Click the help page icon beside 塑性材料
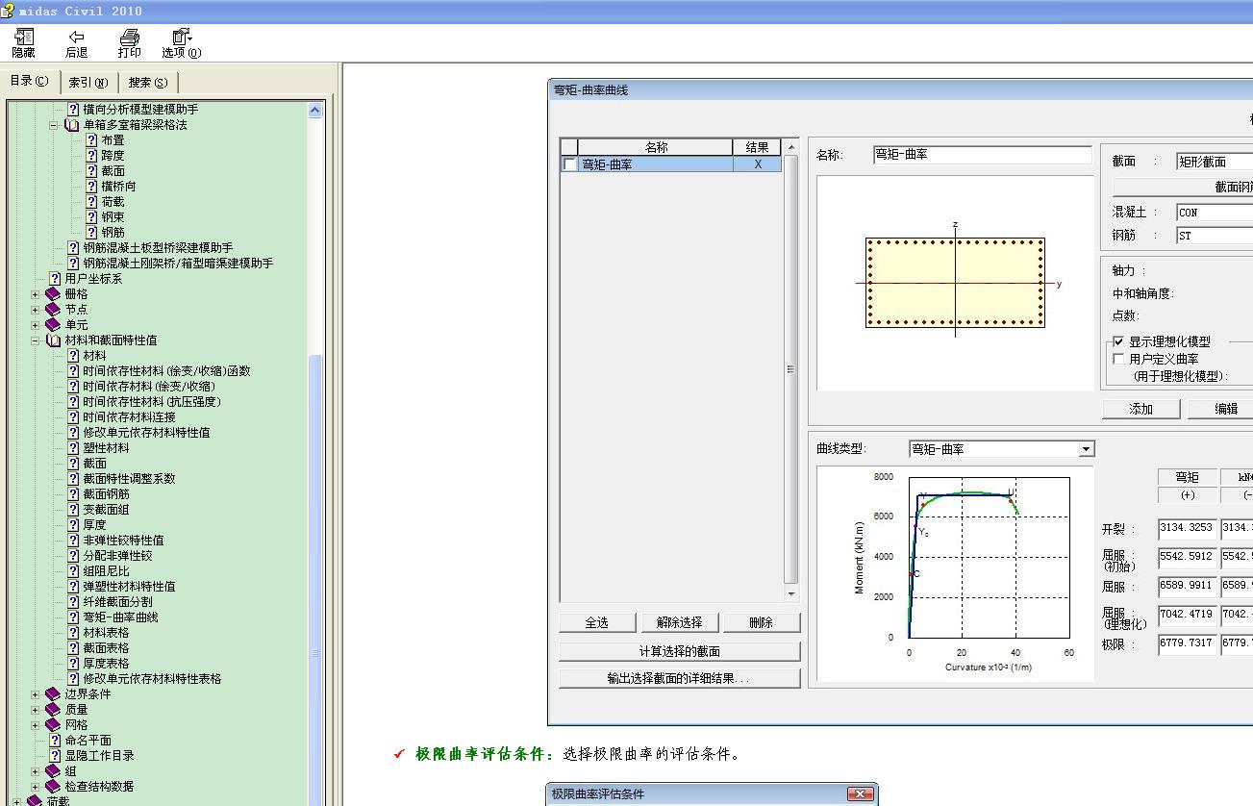 (x=73, y=448)
